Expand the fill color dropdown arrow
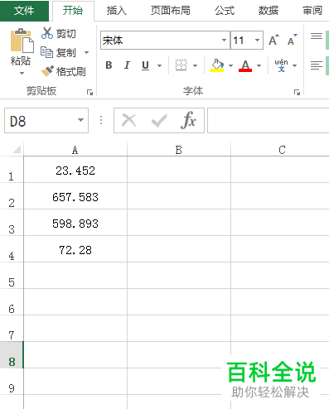 pyautogui.click(x=230, y=65)
